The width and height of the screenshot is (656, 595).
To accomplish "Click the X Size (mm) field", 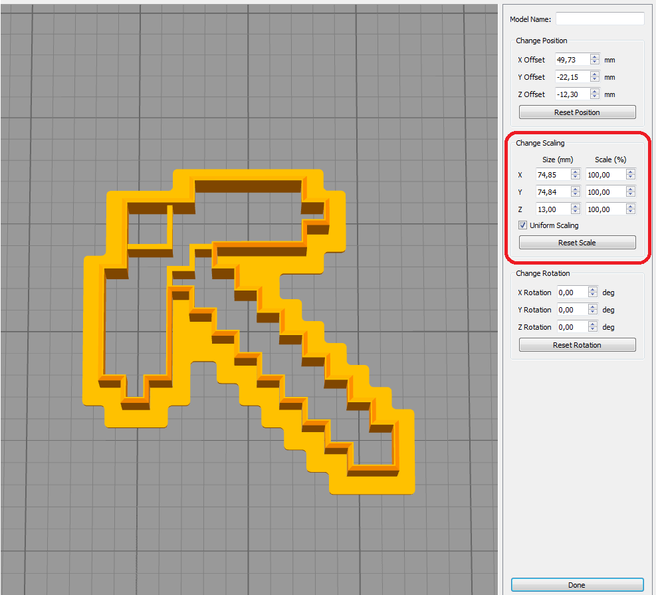I will pos(553,174).
